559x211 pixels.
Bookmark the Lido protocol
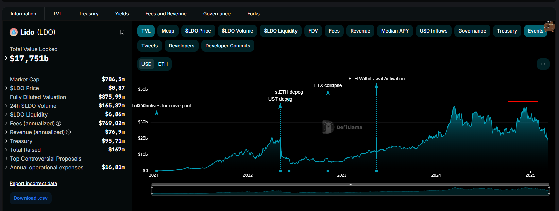tap(122, 32)
